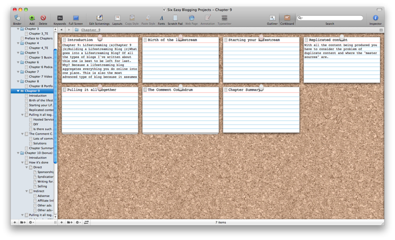Viewport: 395px width, 240px height.
Task: Select the DIY document in binder
Action: pos(36,125)
